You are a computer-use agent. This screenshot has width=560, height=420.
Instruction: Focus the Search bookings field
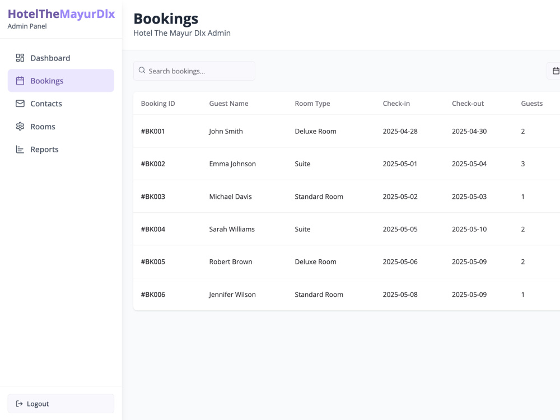click(194, 71)
